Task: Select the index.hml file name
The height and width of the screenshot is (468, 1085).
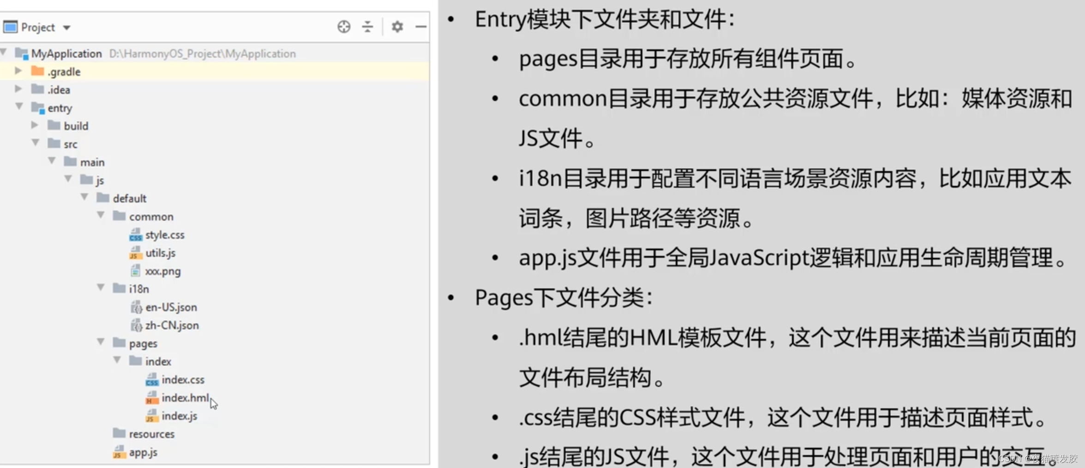Action: tap(185, 398)
